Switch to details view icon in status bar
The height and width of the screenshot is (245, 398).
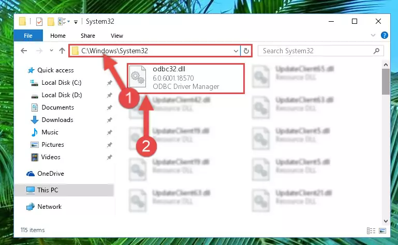(x=371, y=231)
